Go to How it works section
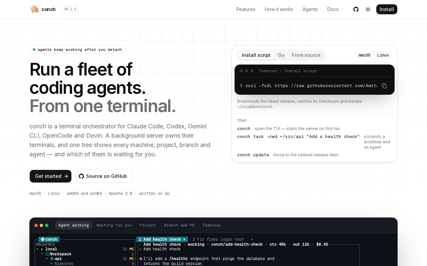 click(279, 9)
